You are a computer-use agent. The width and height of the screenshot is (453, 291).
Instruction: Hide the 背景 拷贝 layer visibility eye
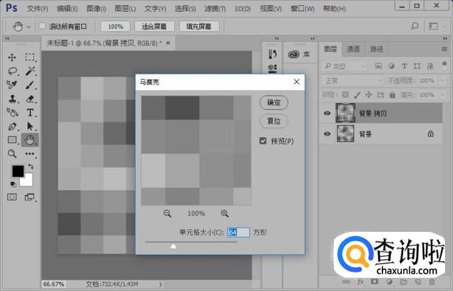(327, 113)
